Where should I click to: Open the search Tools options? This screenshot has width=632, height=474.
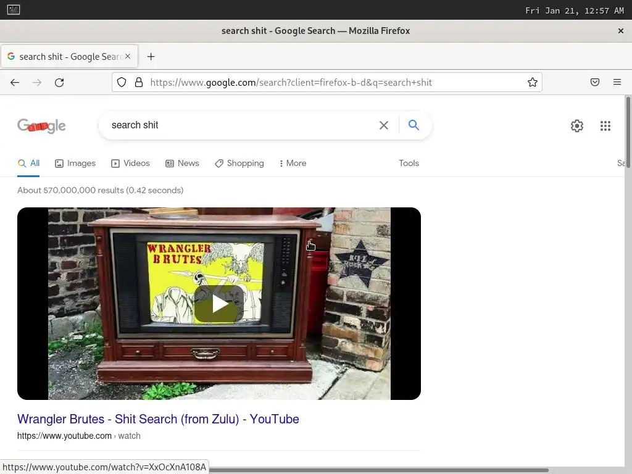409,163
